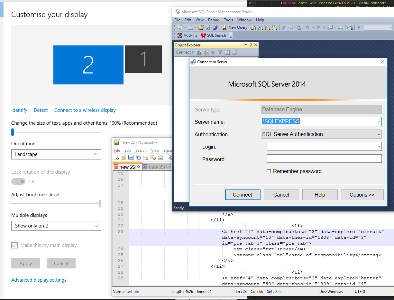Open the Server name combo box arrow
This screenshot has height=300, width=394.
coord(379,121)
